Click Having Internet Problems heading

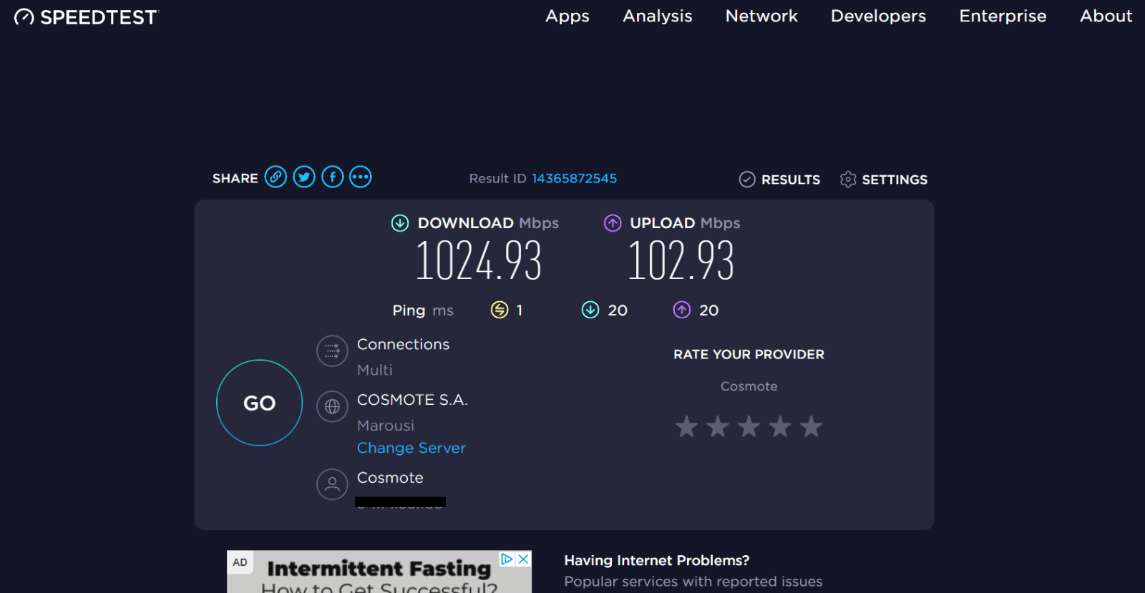coord(657,561)
